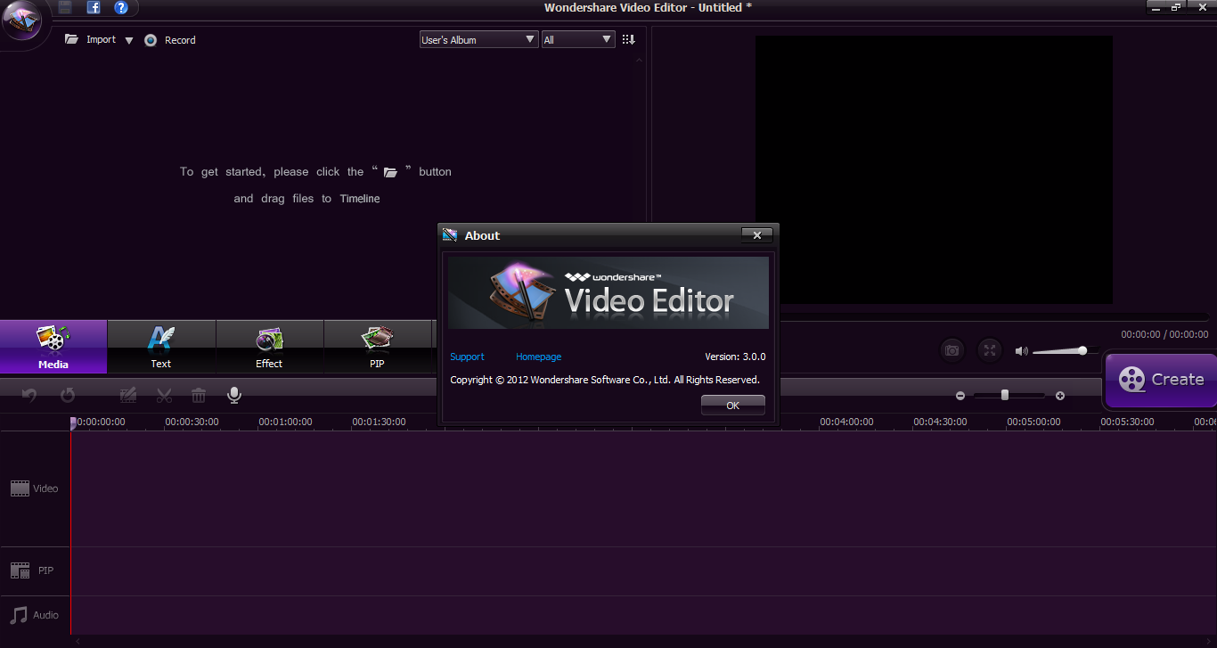Click the "00:00:00 / 00:00:00" time display
The width and height of the screenshot is (1217, 648).
[x=1164, y=334]
